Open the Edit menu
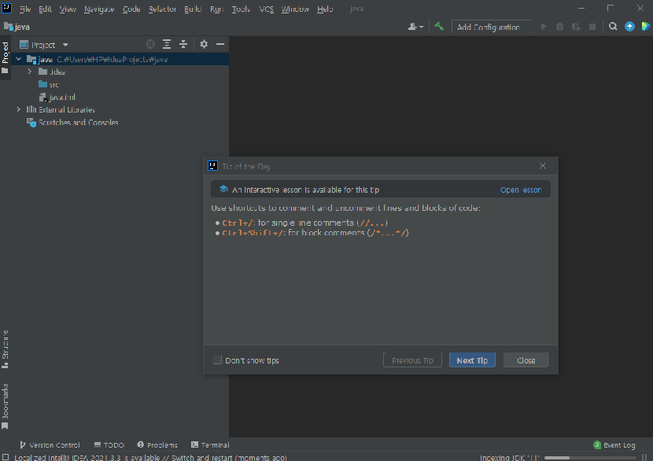Image resolution: width=653 pixels, height=461 pixels. coord(45,9)
